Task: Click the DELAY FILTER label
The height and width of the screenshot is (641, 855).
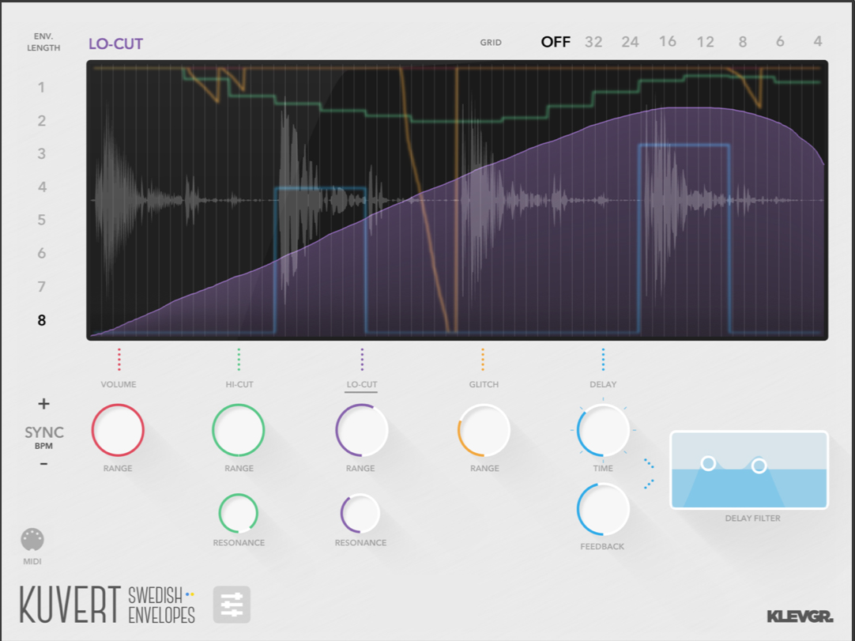Action: click(752, 518)
